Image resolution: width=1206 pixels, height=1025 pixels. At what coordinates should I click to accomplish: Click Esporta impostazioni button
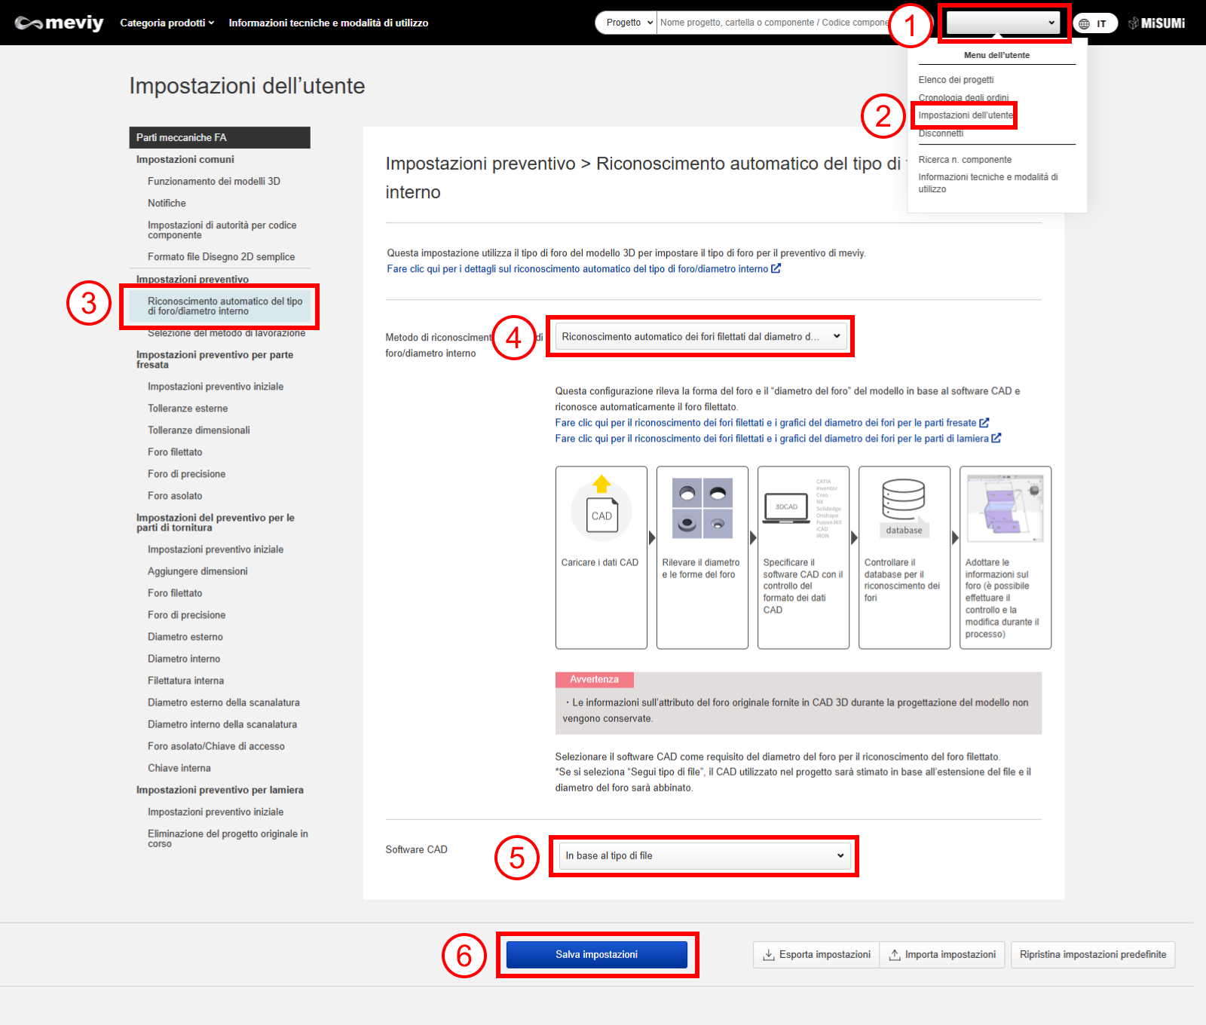(x=816, y=954)
